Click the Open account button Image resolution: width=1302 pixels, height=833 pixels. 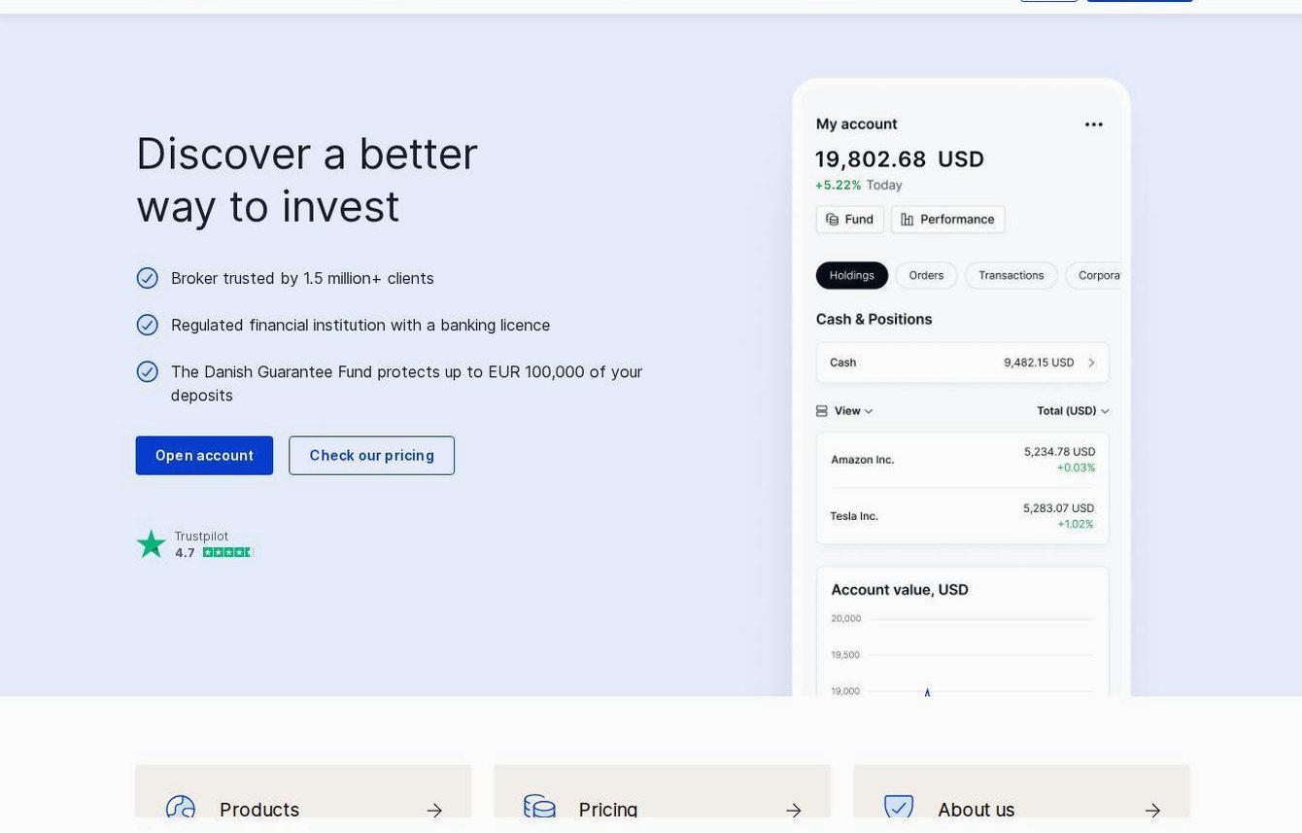(x=204, y=456)
